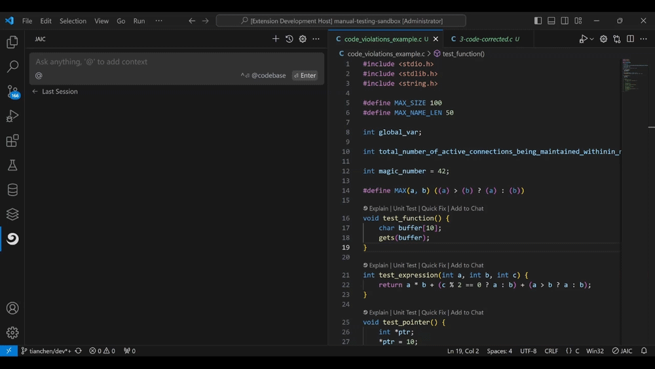Open the Manage gear in activity bar
The image size is (655, 369).
[x=12, y=333]
